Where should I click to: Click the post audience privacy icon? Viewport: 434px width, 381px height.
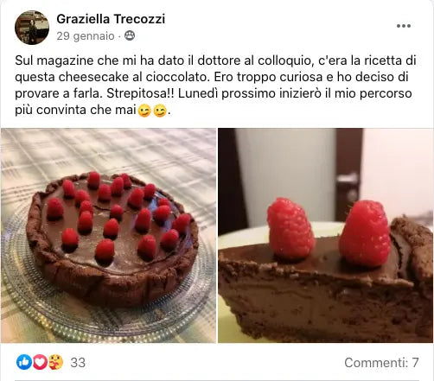click(130, 35)
